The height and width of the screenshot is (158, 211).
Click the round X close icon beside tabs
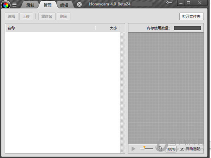coord(79,5)
